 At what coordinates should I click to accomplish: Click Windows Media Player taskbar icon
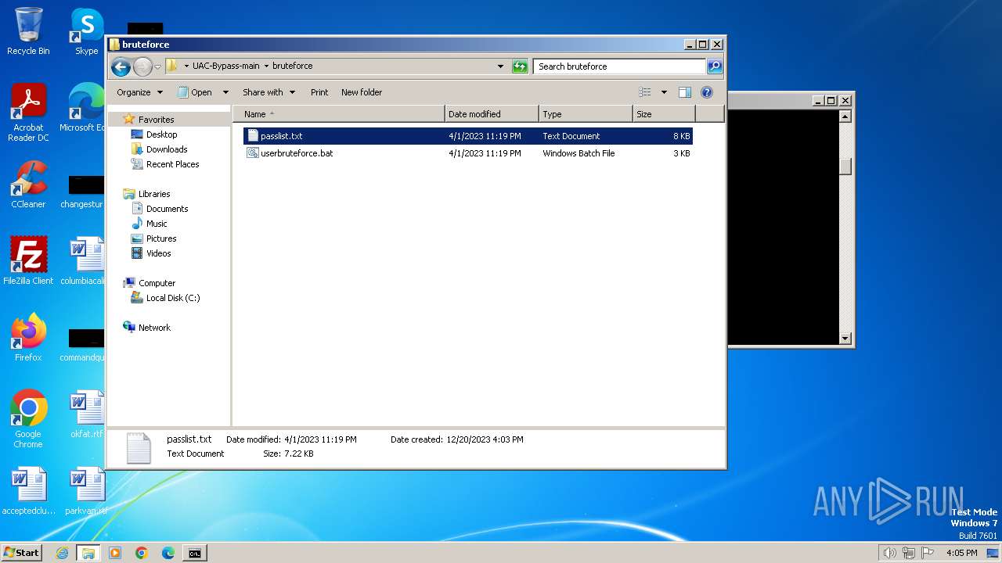[115, 553]
